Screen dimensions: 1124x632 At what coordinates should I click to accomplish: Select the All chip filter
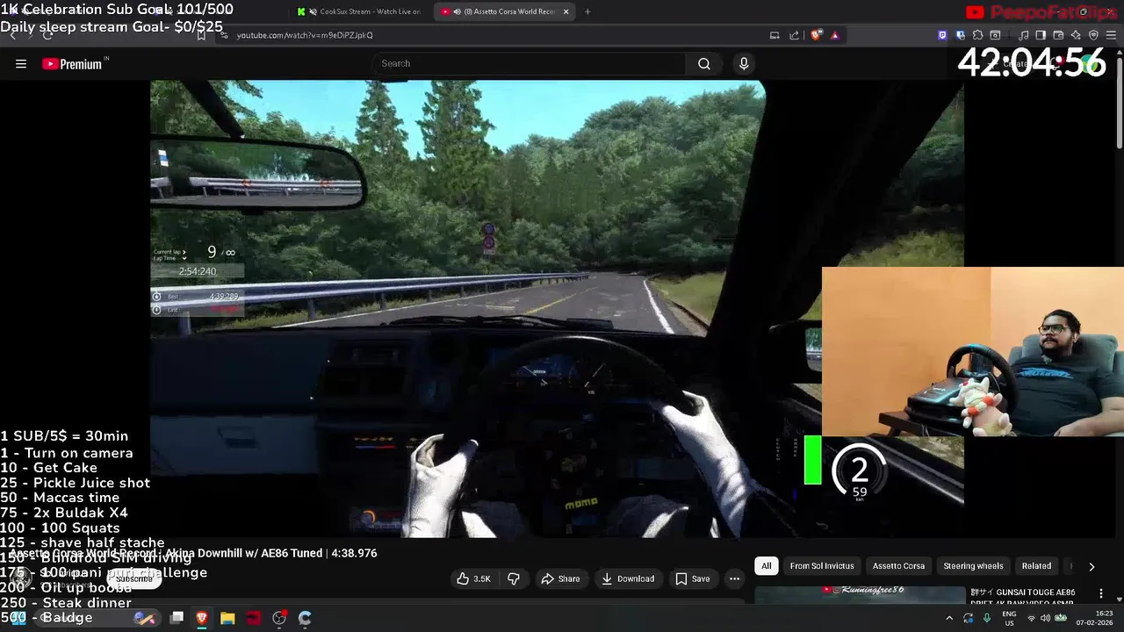click(766, 566)
